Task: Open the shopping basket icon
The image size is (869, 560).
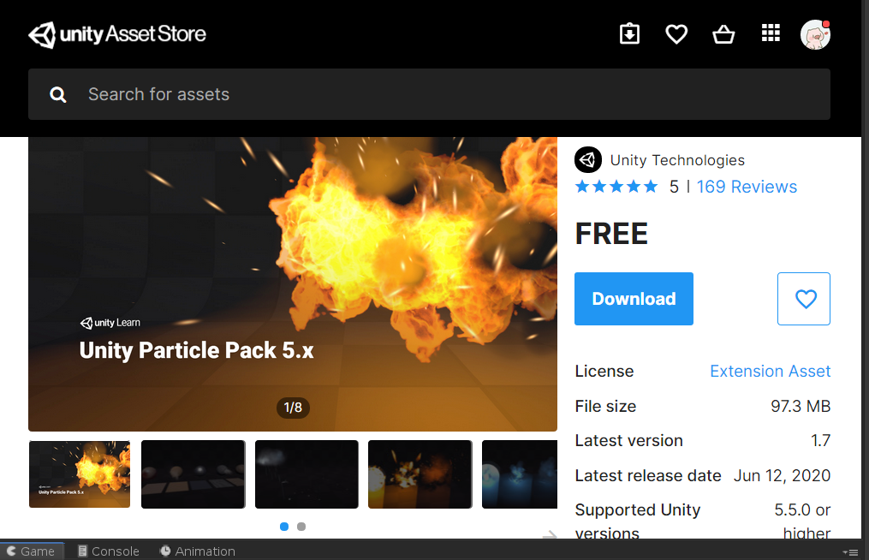Action: click(x=723, y=34)
